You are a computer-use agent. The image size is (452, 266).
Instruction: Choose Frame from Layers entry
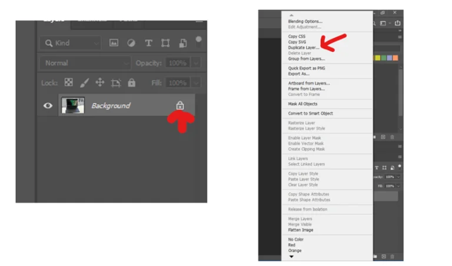[307, 89]
